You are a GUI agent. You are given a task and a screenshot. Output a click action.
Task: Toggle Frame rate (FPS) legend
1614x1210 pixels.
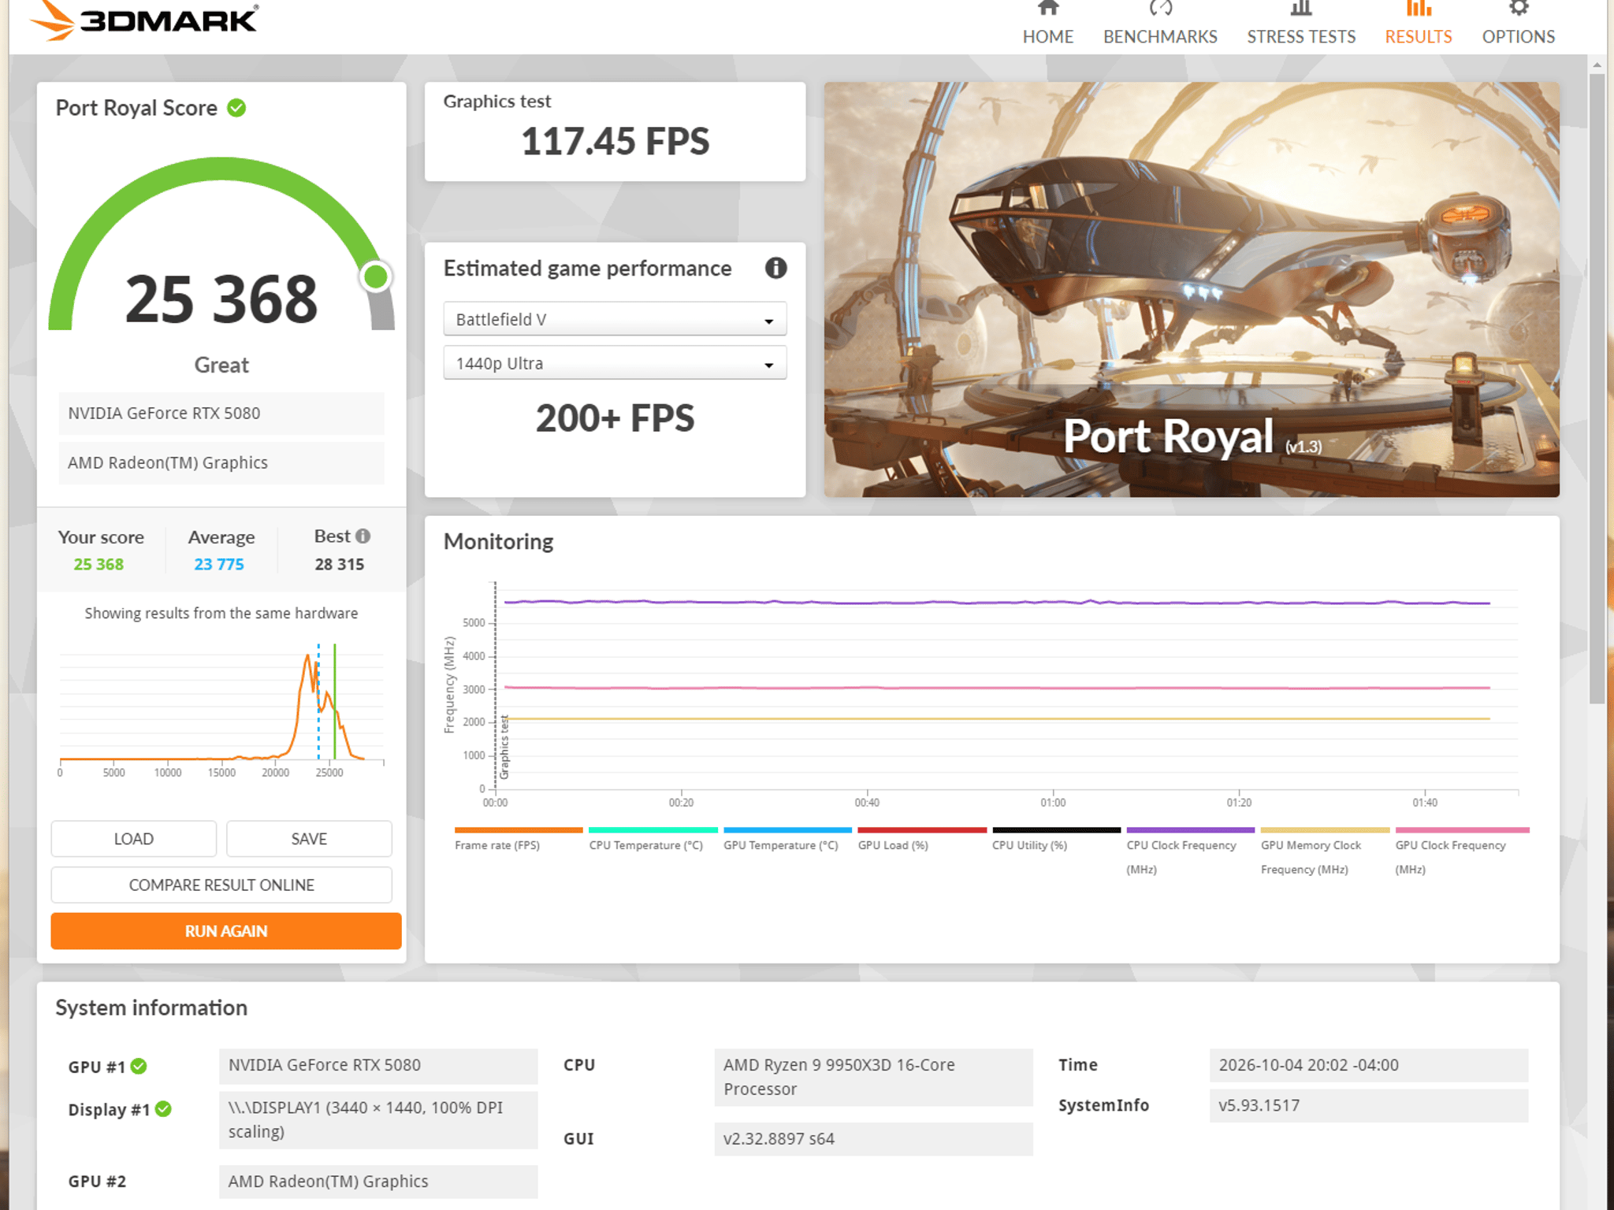518,838
